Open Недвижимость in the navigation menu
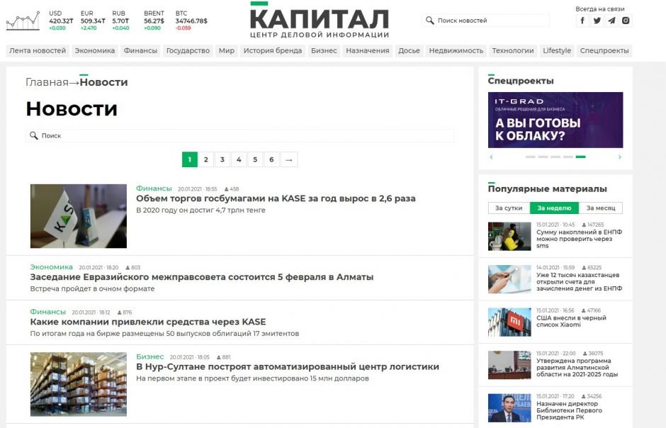The image size is (666, 428). 456,51
